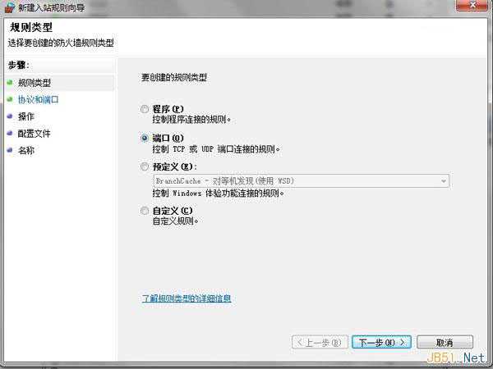This screenshot has width=493, height=369.
Task: Select the 预定义(E) radio button
Action: pyautogui.click(x=145, y=166)
